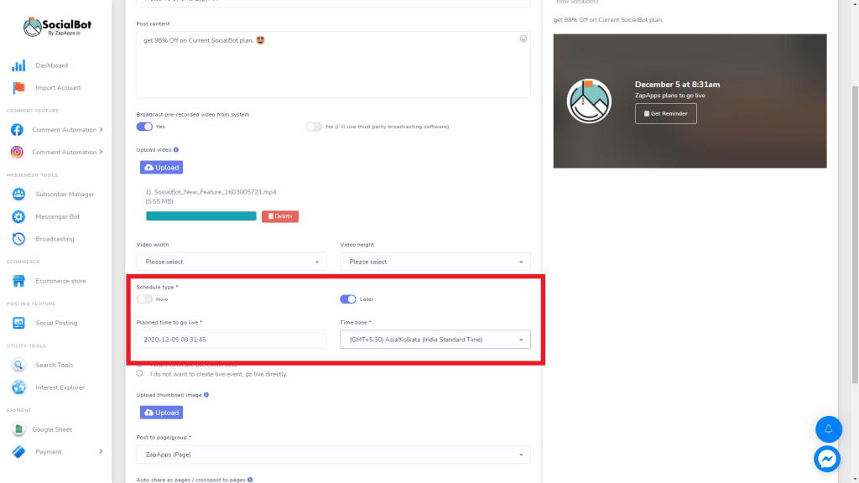859x483 pixels.
Task: Open the Messenger chat floating button
Action: [827, 459]
